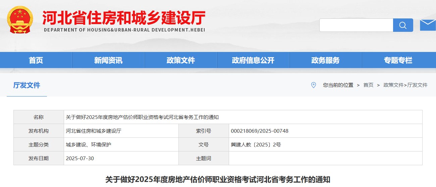Click the 首页 breadcrumb link
This screenshot has height=187, width=436.
368,85
